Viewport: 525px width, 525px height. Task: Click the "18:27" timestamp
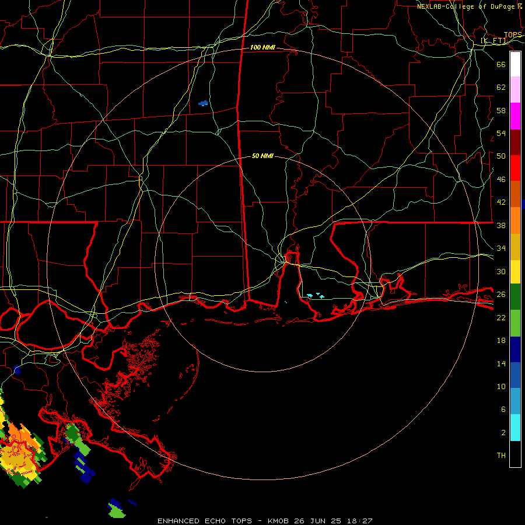(359, 521)
